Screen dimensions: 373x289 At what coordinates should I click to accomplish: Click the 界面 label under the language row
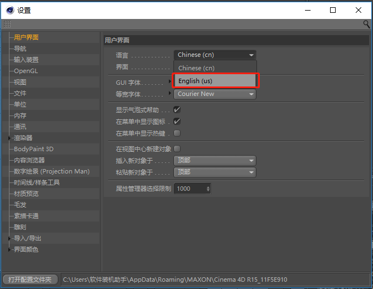122,67
